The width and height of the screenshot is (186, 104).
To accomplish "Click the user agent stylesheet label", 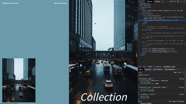I will (176, 101).
